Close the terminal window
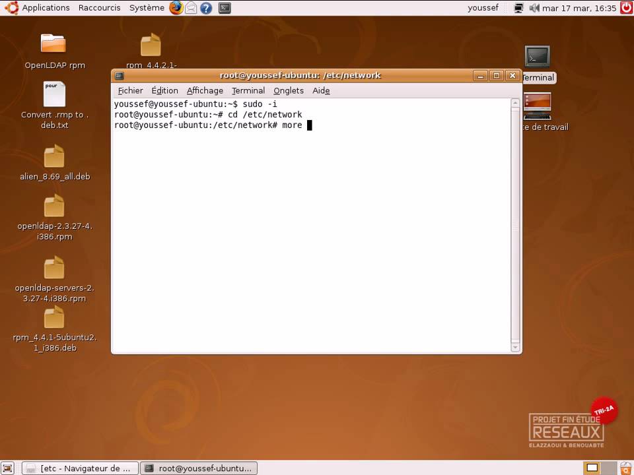 coord(512,75)
